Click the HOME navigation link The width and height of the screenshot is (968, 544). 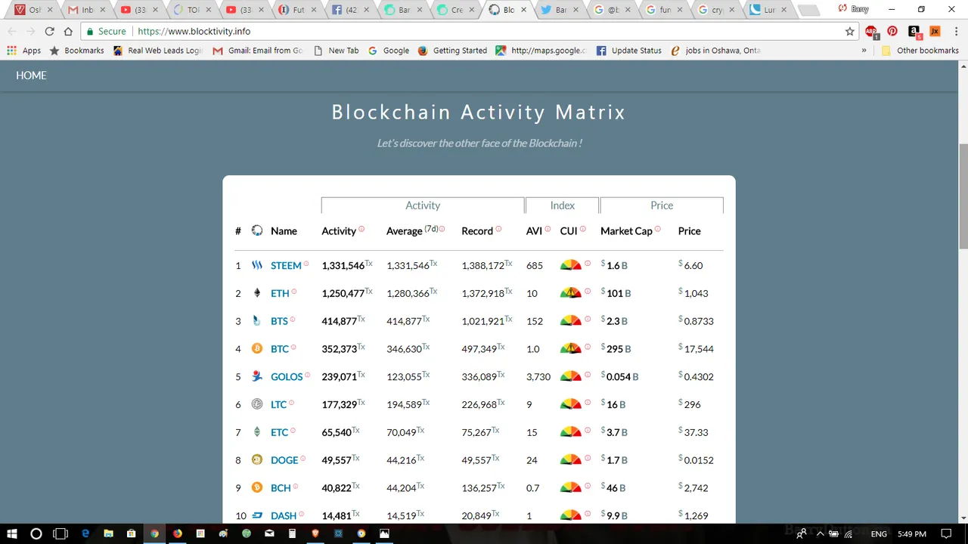31,76
